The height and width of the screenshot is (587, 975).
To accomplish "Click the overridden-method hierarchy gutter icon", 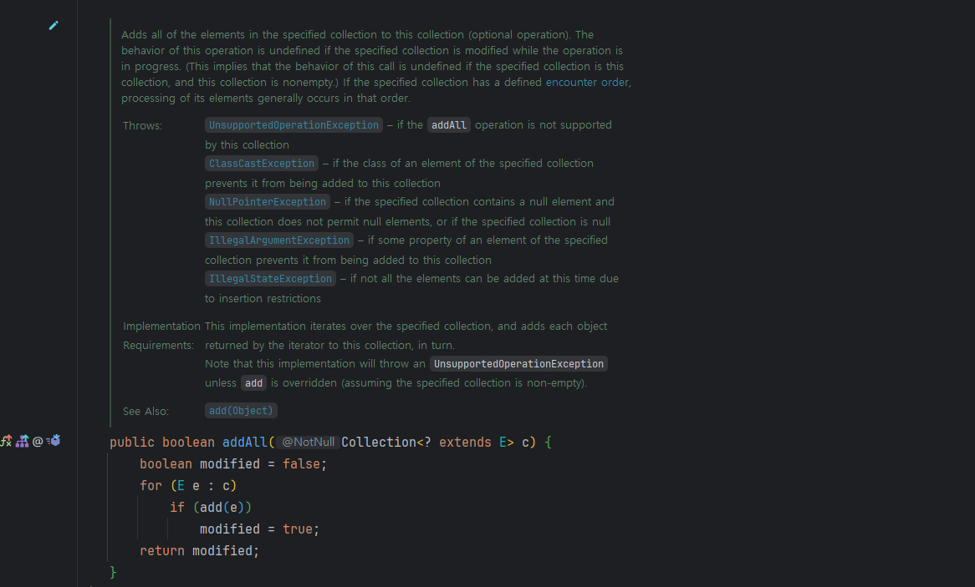I will click(x=23, y=441).
